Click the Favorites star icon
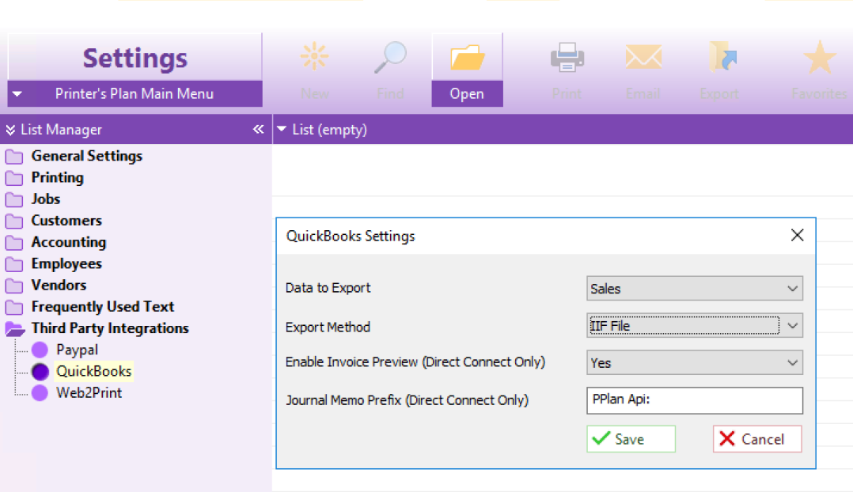Screen dimensions: 853x492 [x=819, y=57]
